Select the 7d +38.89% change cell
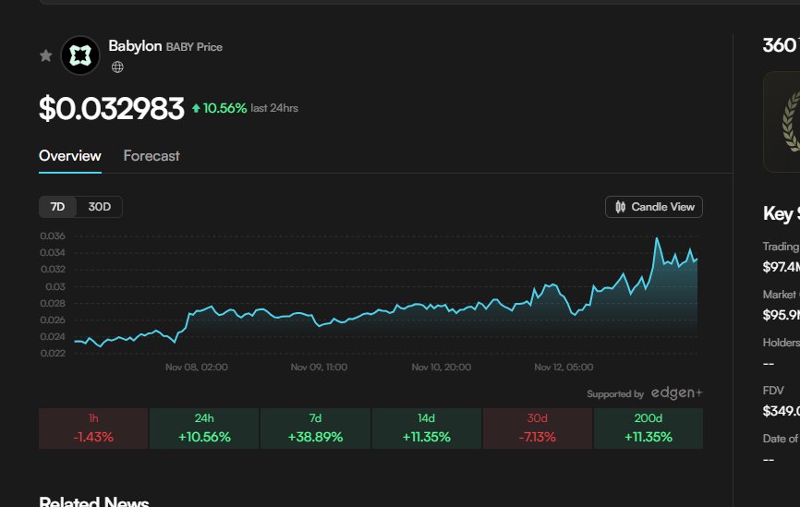 315,429
